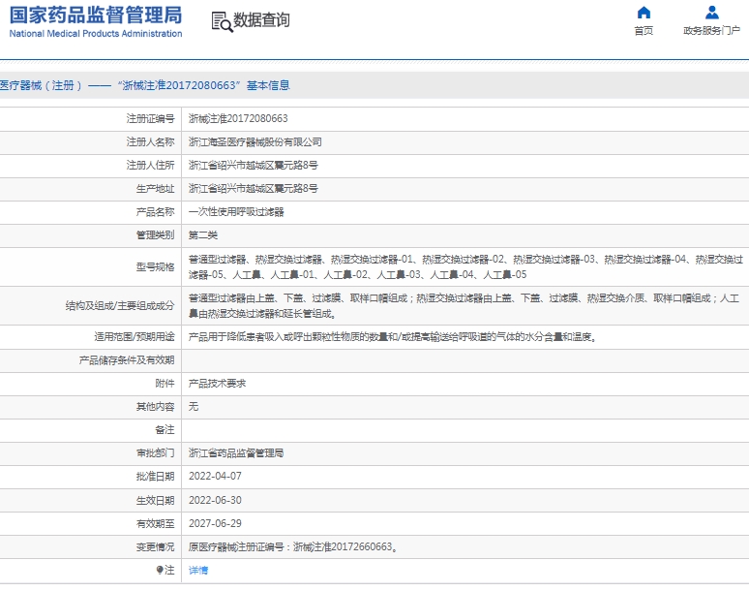
Task: Open 政务服务门户 link text
Action: point(711,31)
